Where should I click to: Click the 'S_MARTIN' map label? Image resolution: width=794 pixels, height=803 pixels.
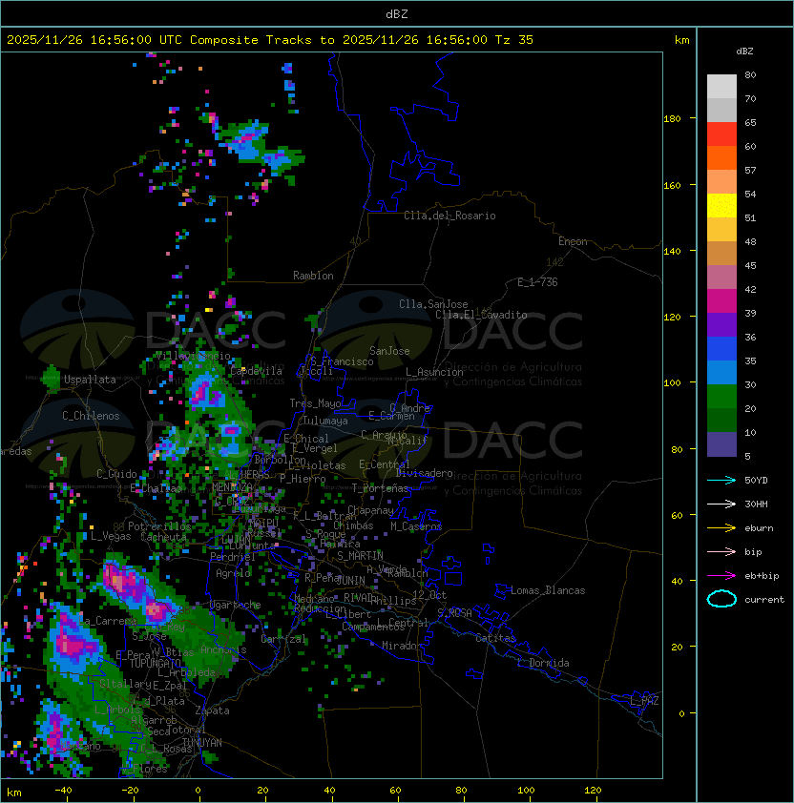point(360,556)
